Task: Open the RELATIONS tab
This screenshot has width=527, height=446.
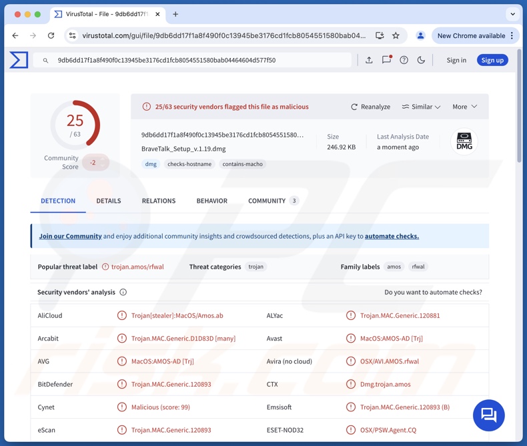Action: click(x=159, y=201)
